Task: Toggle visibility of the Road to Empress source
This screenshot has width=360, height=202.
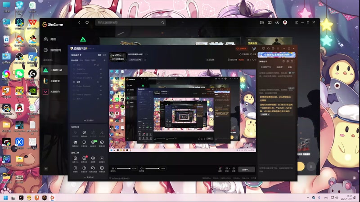Action: (x=101, y=95)
